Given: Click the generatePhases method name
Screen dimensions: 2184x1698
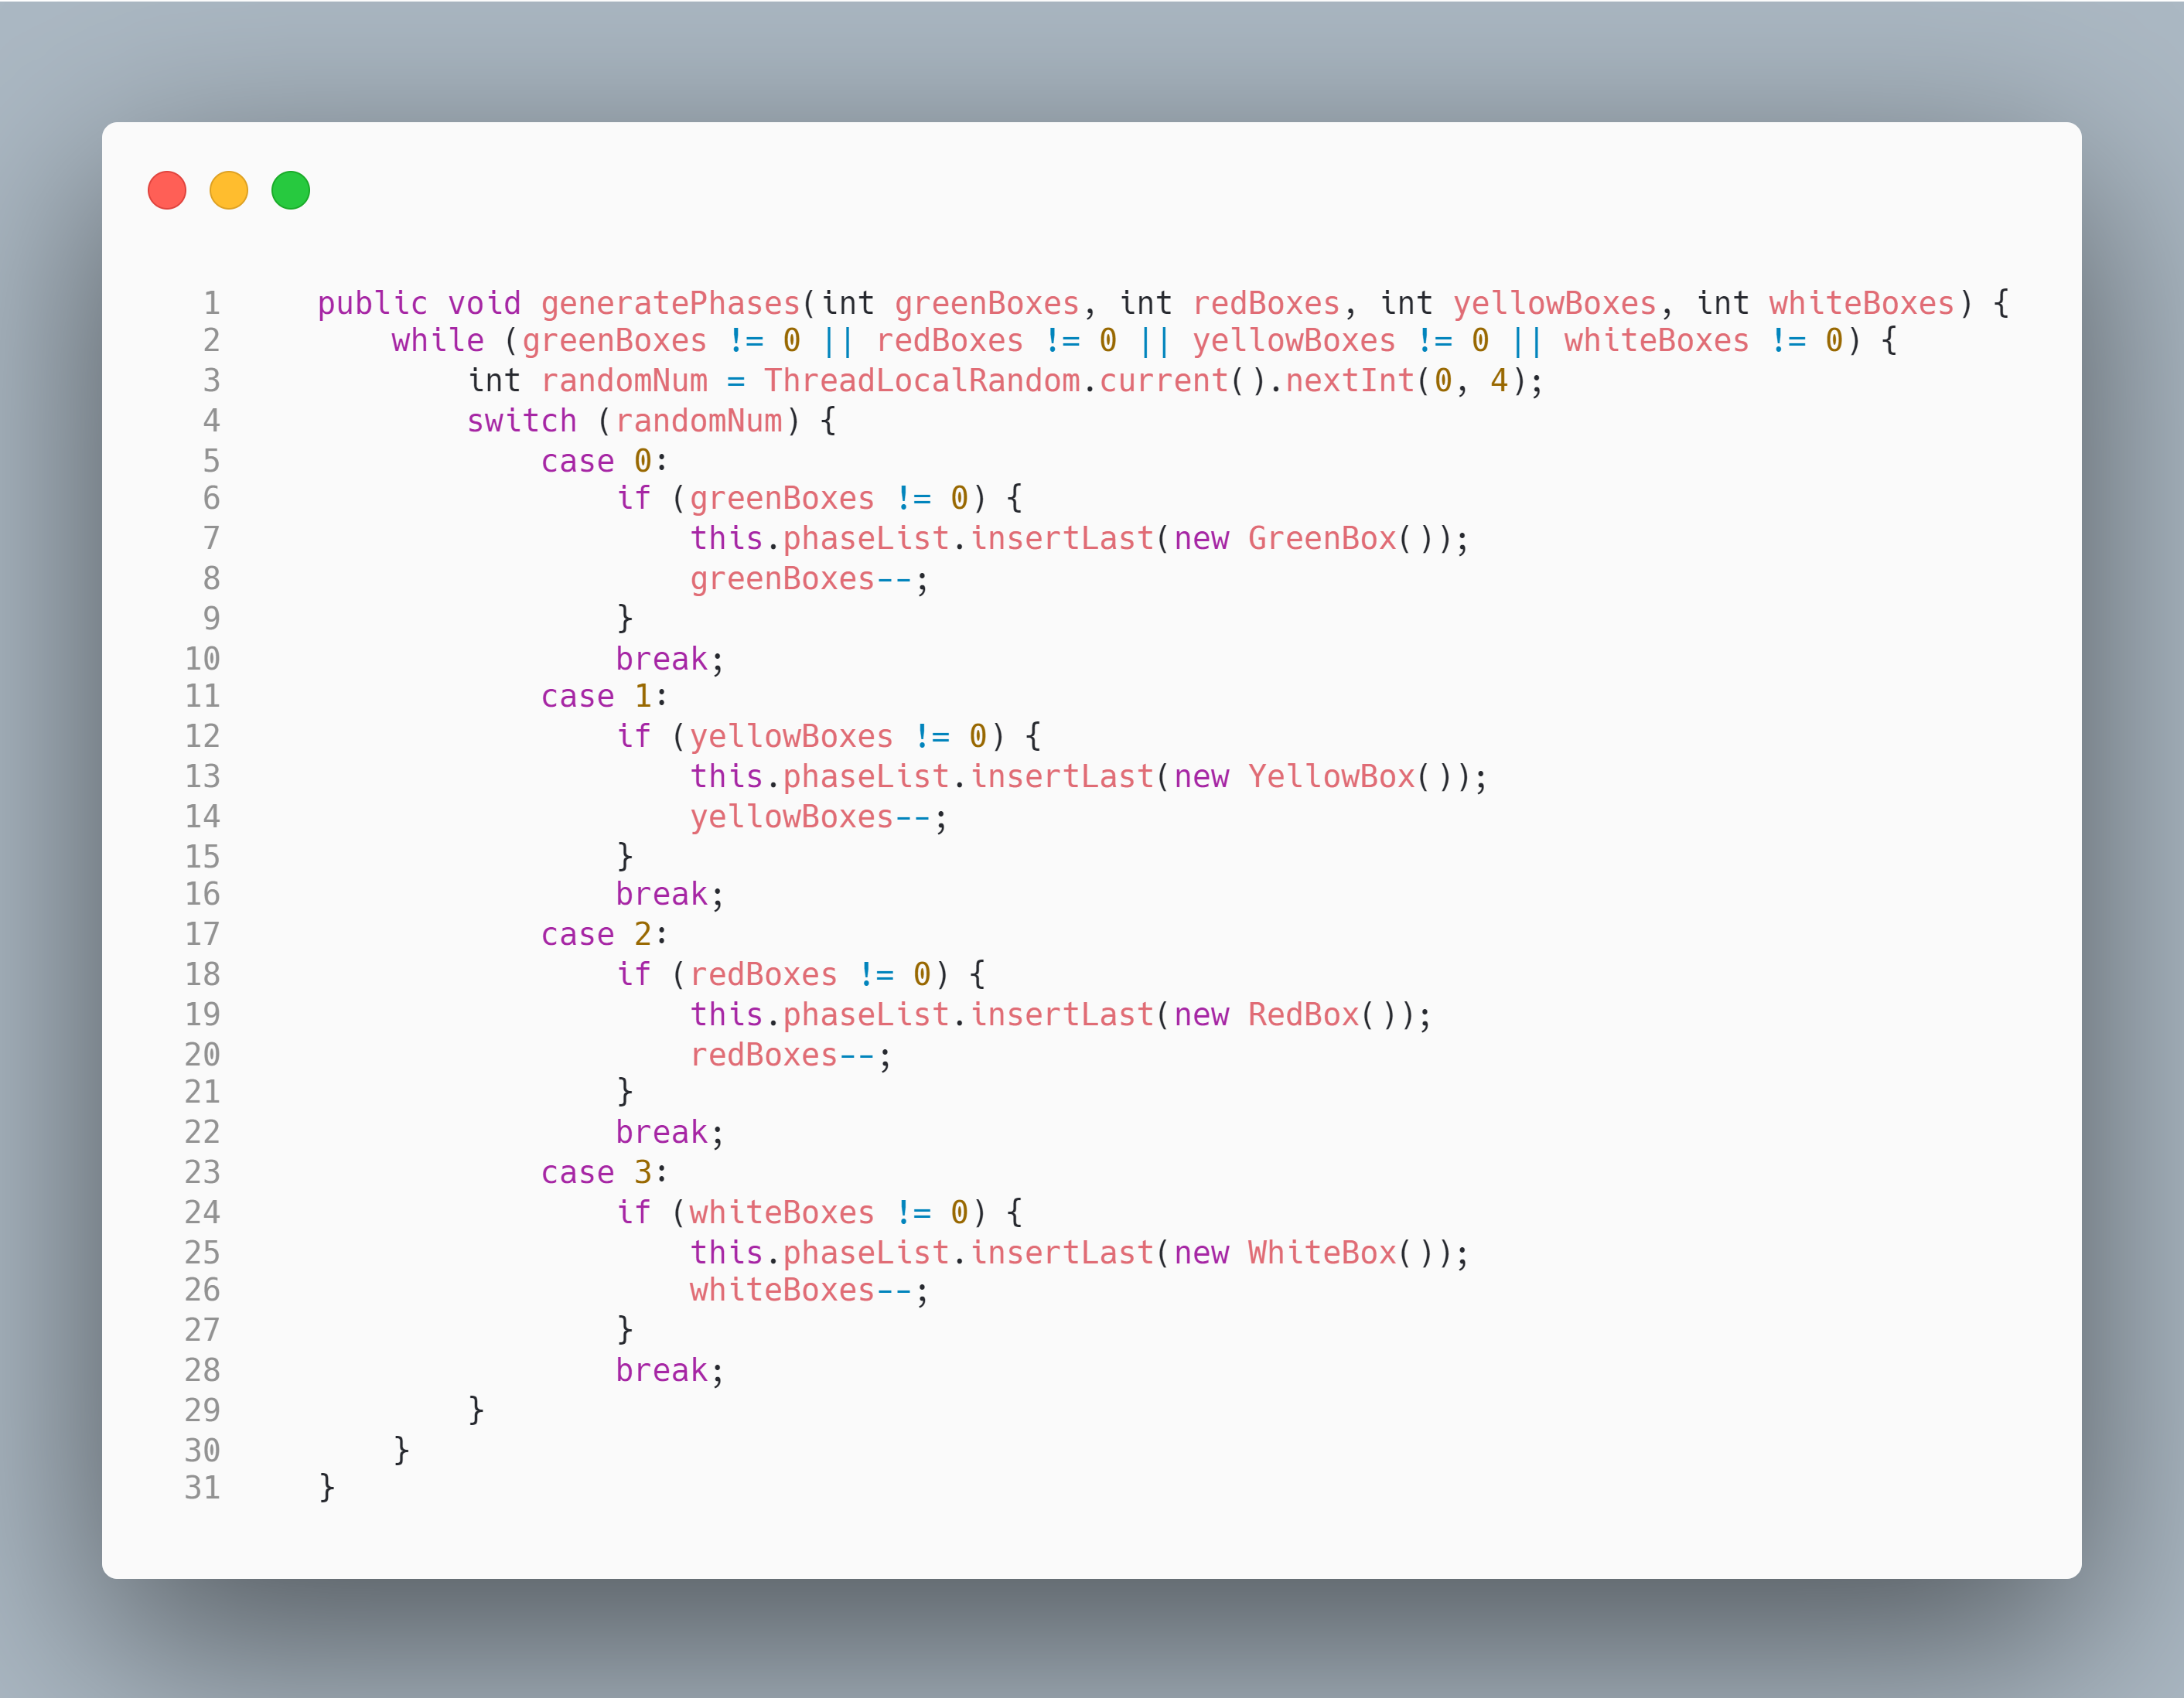Looking at the screenshot, I should tap(671, 303).
